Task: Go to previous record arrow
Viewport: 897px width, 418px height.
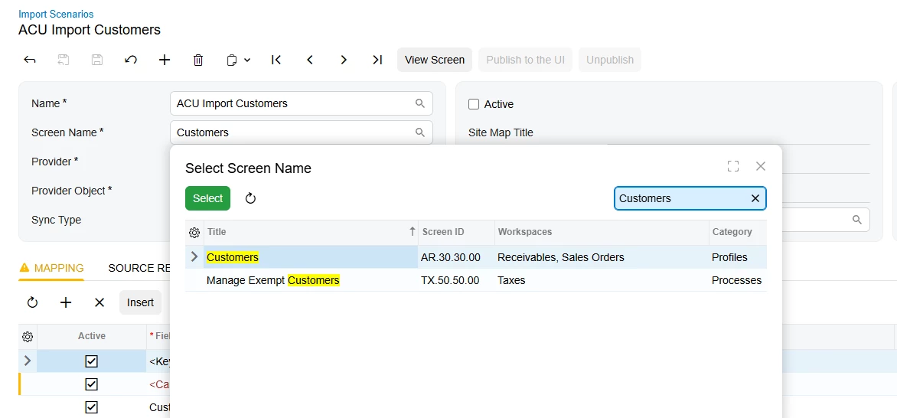Action: coord(310,60)
